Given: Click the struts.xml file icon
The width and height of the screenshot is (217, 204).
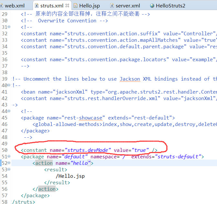Looking at the screenshot, I should point(37,6).
